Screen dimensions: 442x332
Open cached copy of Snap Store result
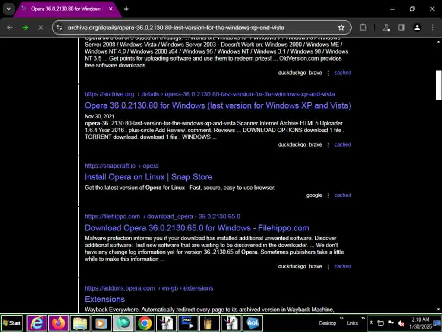[342, 195]
